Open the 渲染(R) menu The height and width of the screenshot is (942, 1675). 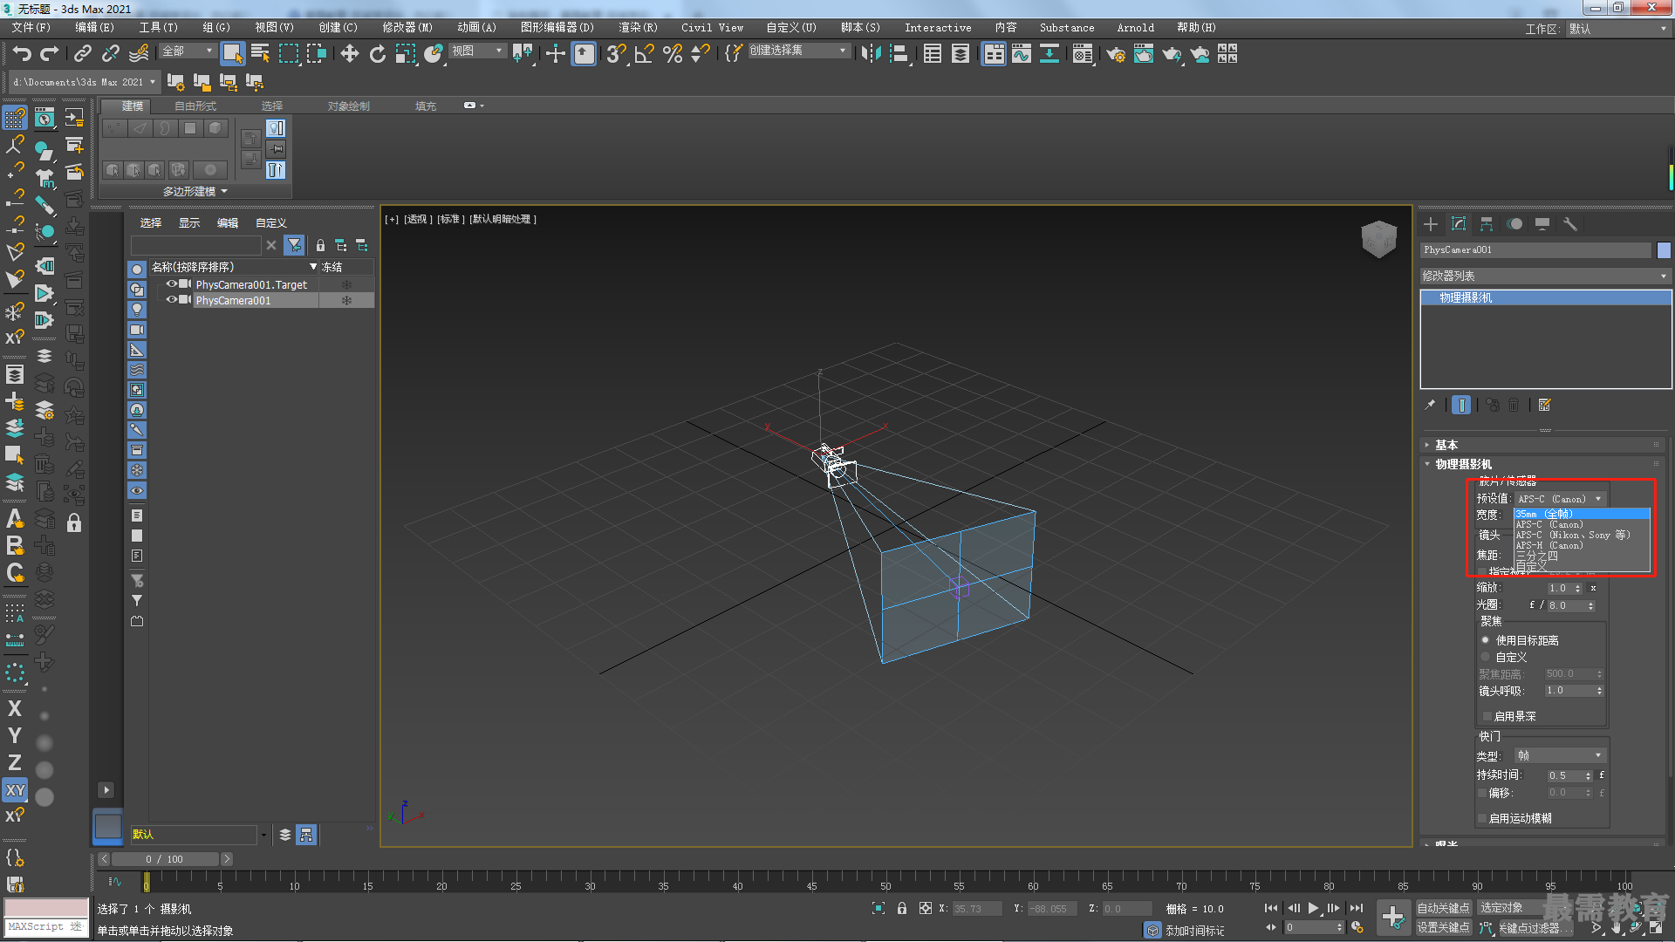[x=638, y=28]
